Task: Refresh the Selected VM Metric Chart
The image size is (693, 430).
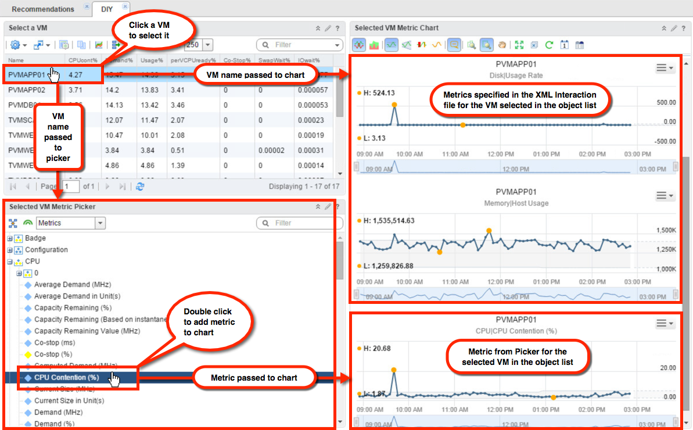Action: [549, 45]
